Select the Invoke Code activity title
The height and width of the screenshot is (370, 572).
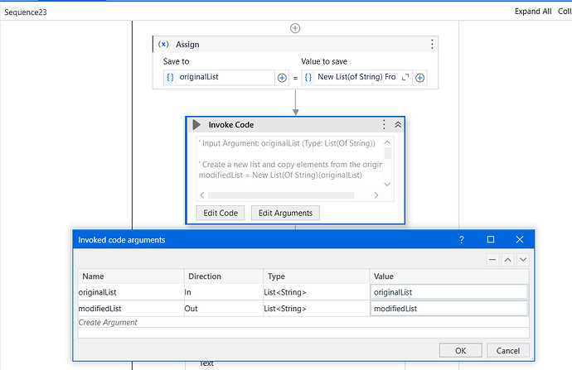(x=231, y=124)
